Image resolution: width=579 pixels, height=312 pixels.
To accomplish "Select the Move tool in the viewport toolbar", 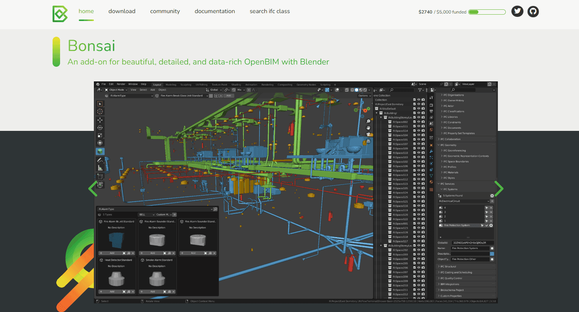I will pos(100,120).
